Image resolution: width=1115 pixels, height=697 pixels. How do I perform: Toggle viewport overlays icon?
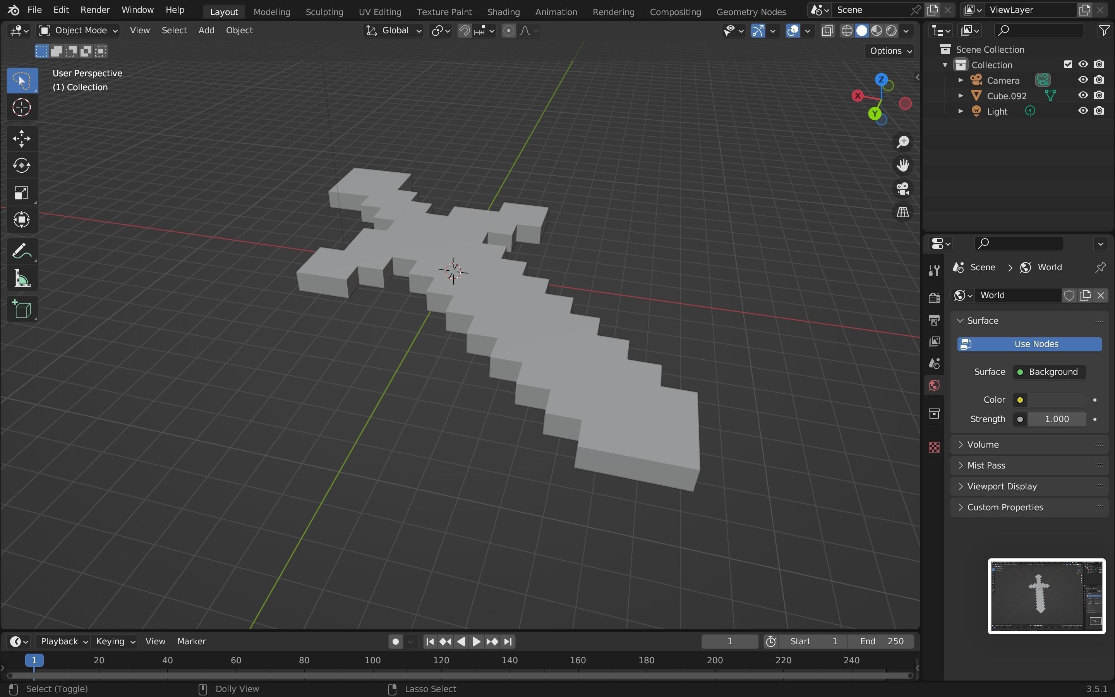[x=793, y=31]
